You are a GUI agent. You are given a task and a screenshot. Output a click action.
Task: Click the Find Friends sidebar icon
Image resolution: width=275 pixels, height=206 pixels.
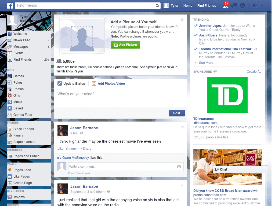click(10, 60)
